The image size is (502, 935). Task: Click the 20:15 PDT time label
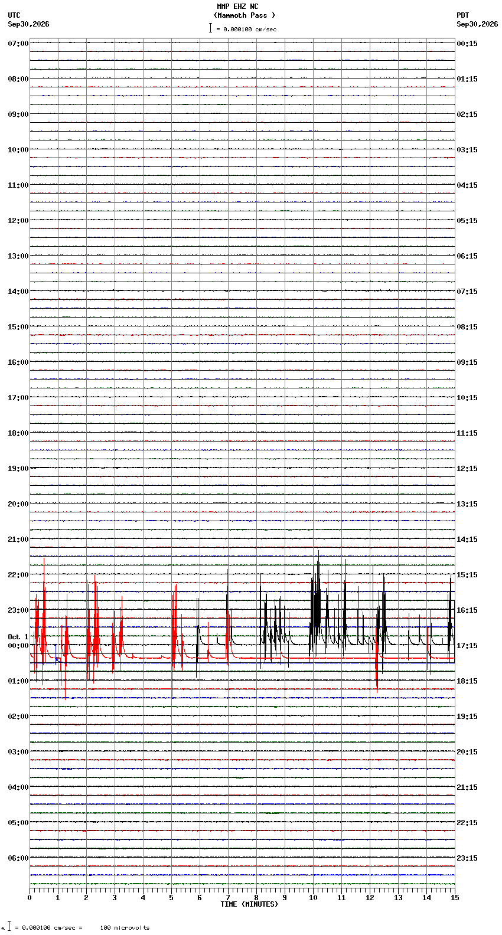click(467, 752)
